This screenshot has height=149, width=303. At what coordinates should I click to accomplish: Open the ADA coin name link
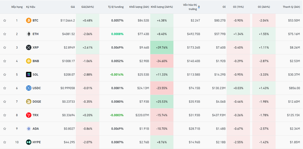click(x=35, y=129)
